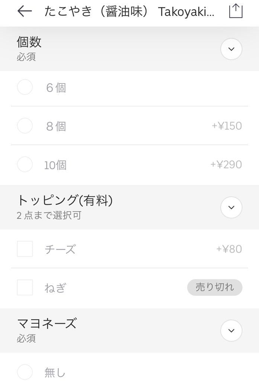Check the ねぎ topping checkbox
The width and height of the screenshot is (259, 381).
click(25, 288)
